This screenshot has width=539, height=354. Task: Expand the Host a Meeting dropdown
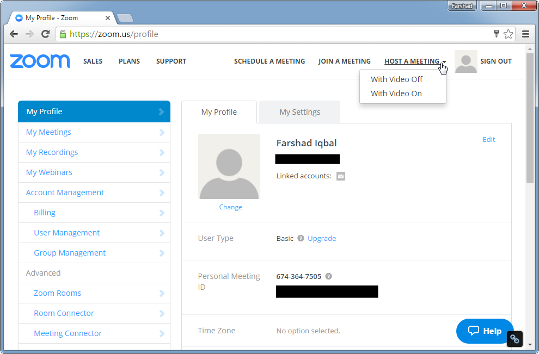(415, 61)
